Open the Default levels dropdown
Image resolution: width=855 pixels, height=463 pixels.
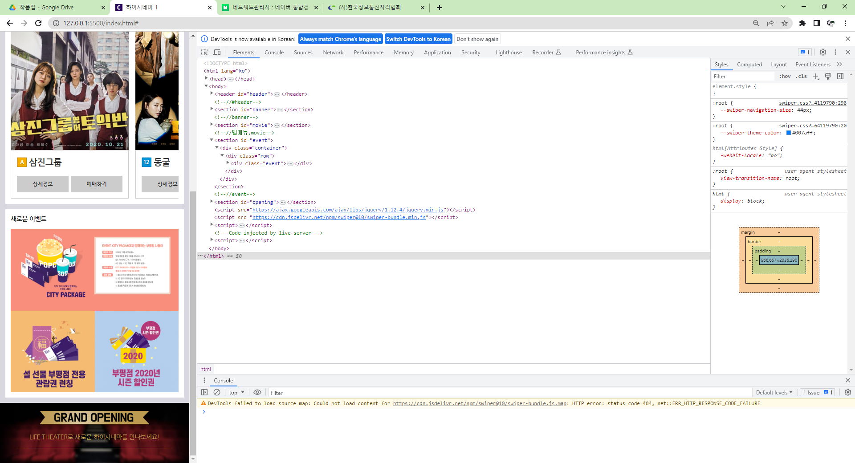pos(774,392)
